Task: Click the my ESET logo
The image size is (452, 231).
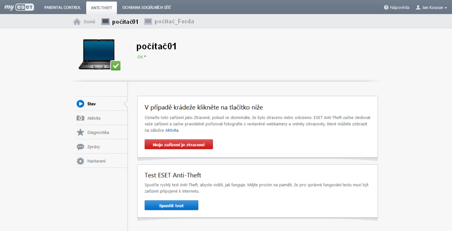Action: [19, 7]
